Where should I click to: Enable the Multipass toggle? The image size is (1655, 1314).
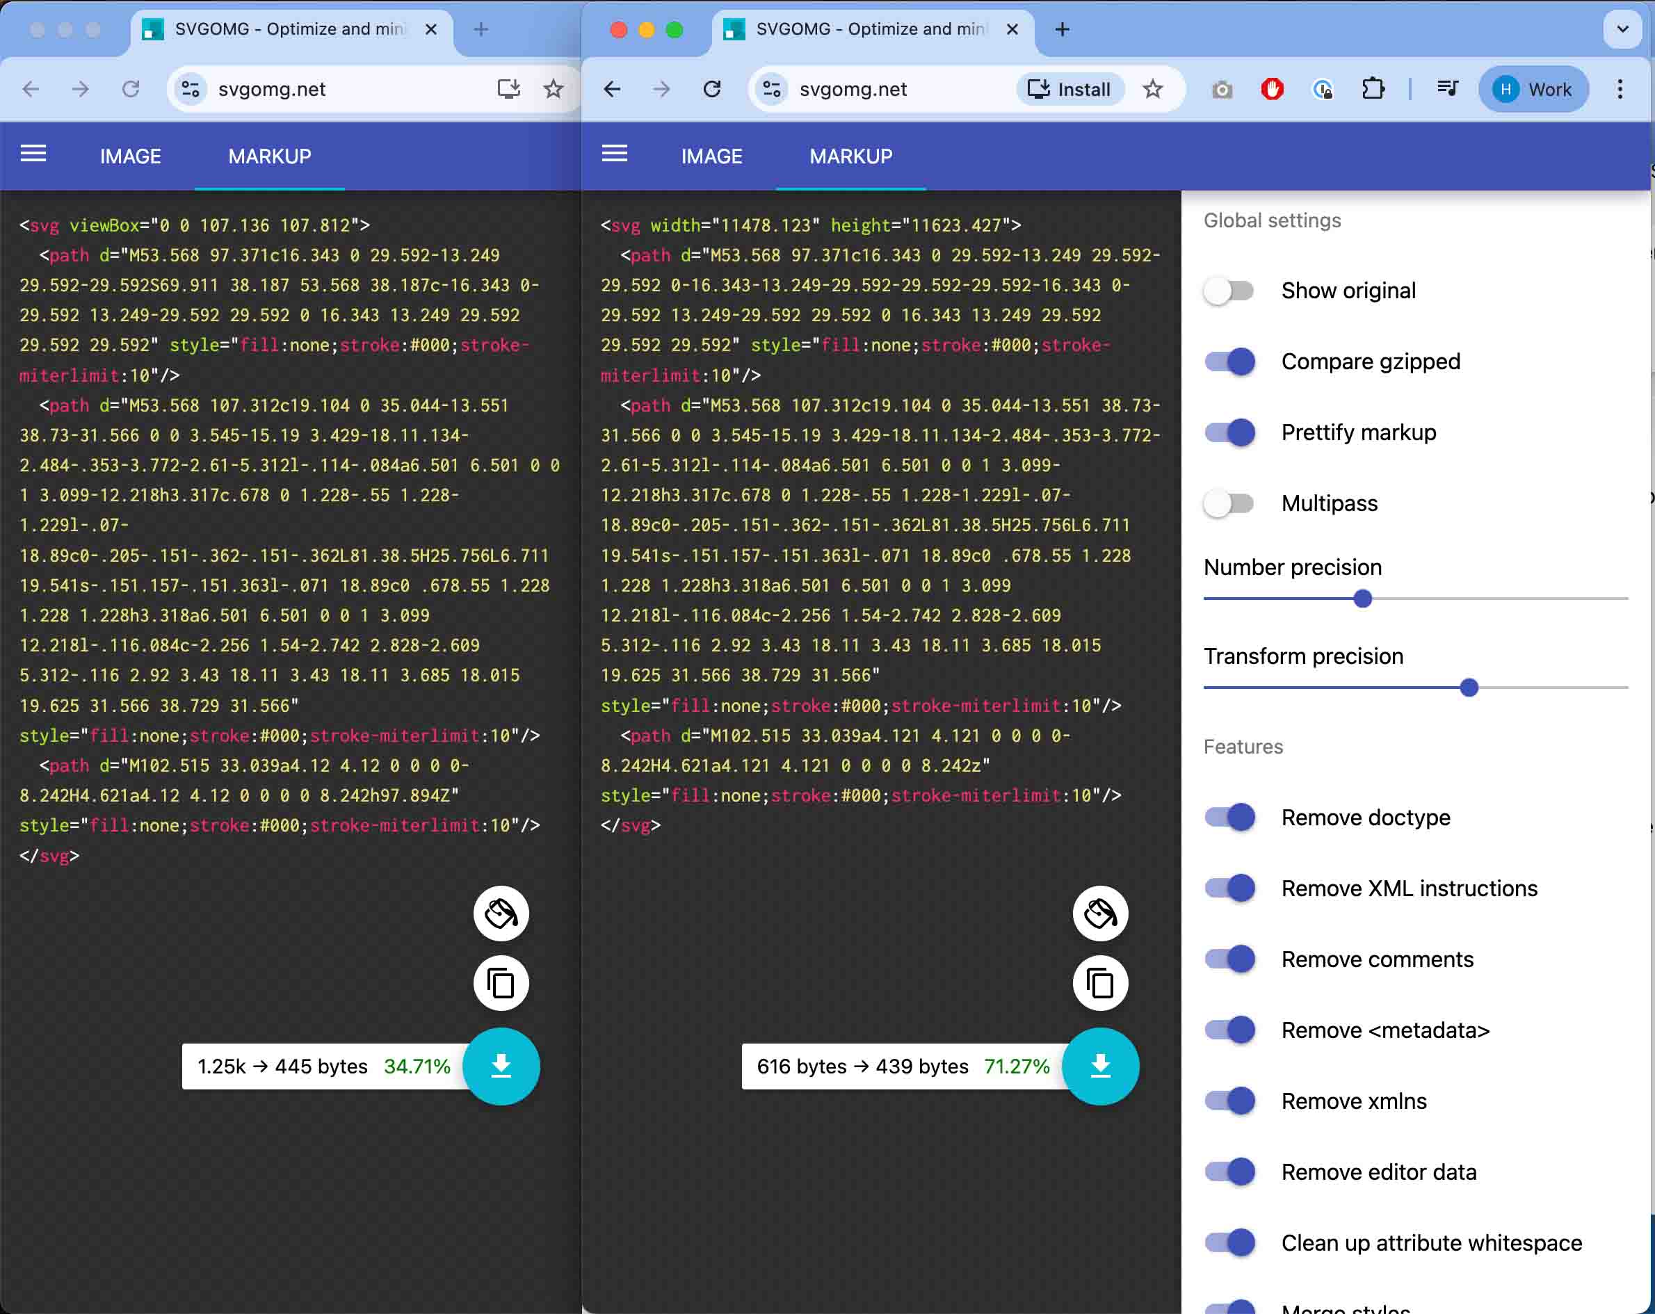(1229, 503)
